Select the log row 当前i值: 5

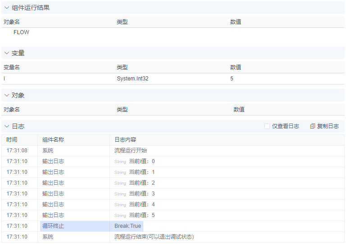click(x=141, y=215)
